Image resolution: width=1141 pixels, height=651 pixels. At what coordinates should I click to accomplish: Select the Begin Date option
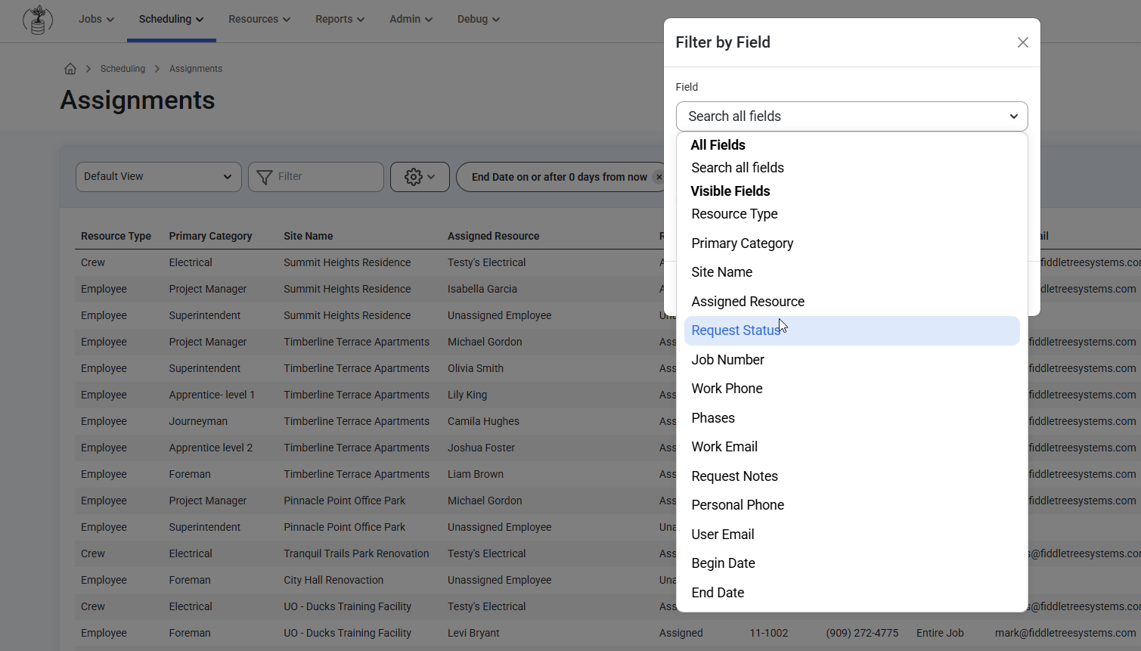(851, 563)
